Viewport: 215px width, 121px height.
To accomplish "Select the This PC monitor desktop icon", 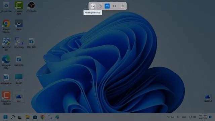I will pyautogui.click(x=19, y=79).
